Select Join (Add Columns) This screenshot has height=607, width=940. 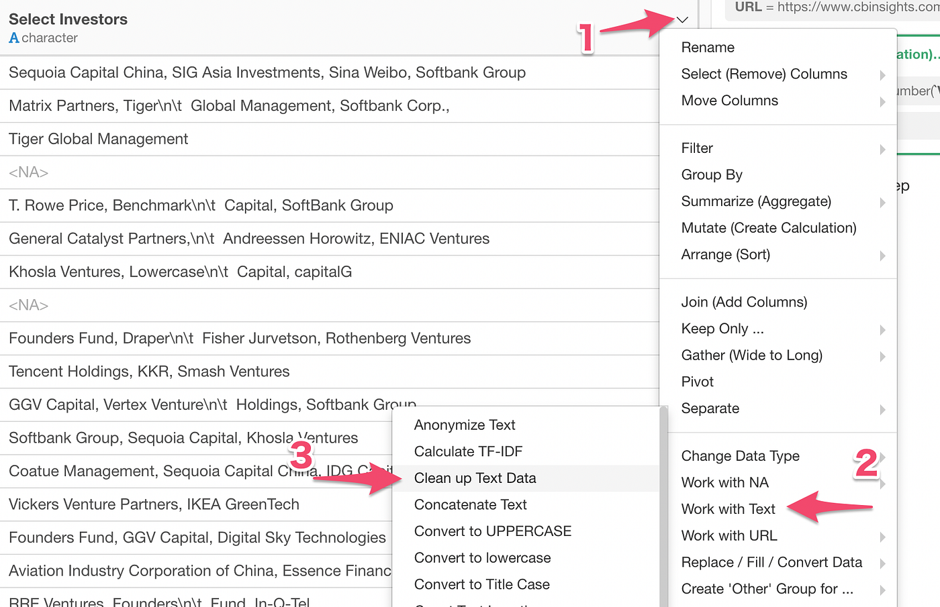[744, 302]
